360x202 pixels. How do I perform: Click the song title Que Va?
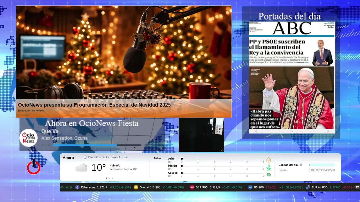click(x=50, y=131)
